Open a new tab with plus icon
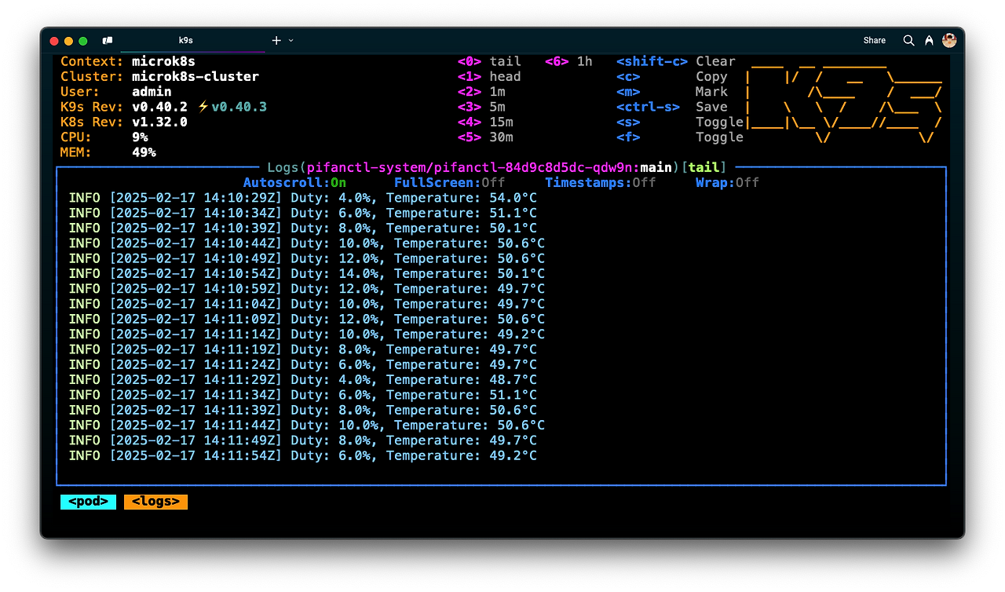Viewport: 1005px width, 592px height. pyautogui.click(x=276, y=40)
